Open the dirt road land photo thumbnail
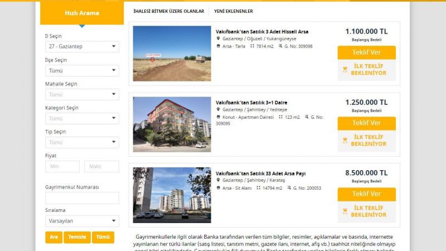Viewport: 446px width, 251px height. pyautogui.click(x=172, y=54)
